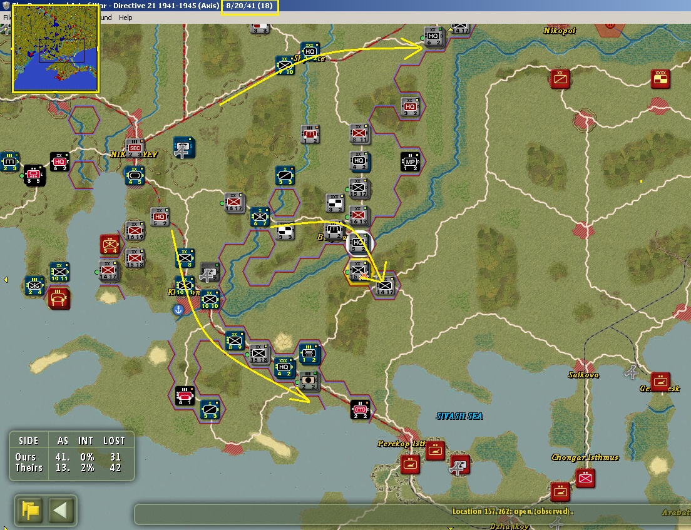Select the blue motorized unit rated 3 3 north of center
The height and width of the screenshot is (530, 691).
(x=285, y=175)
